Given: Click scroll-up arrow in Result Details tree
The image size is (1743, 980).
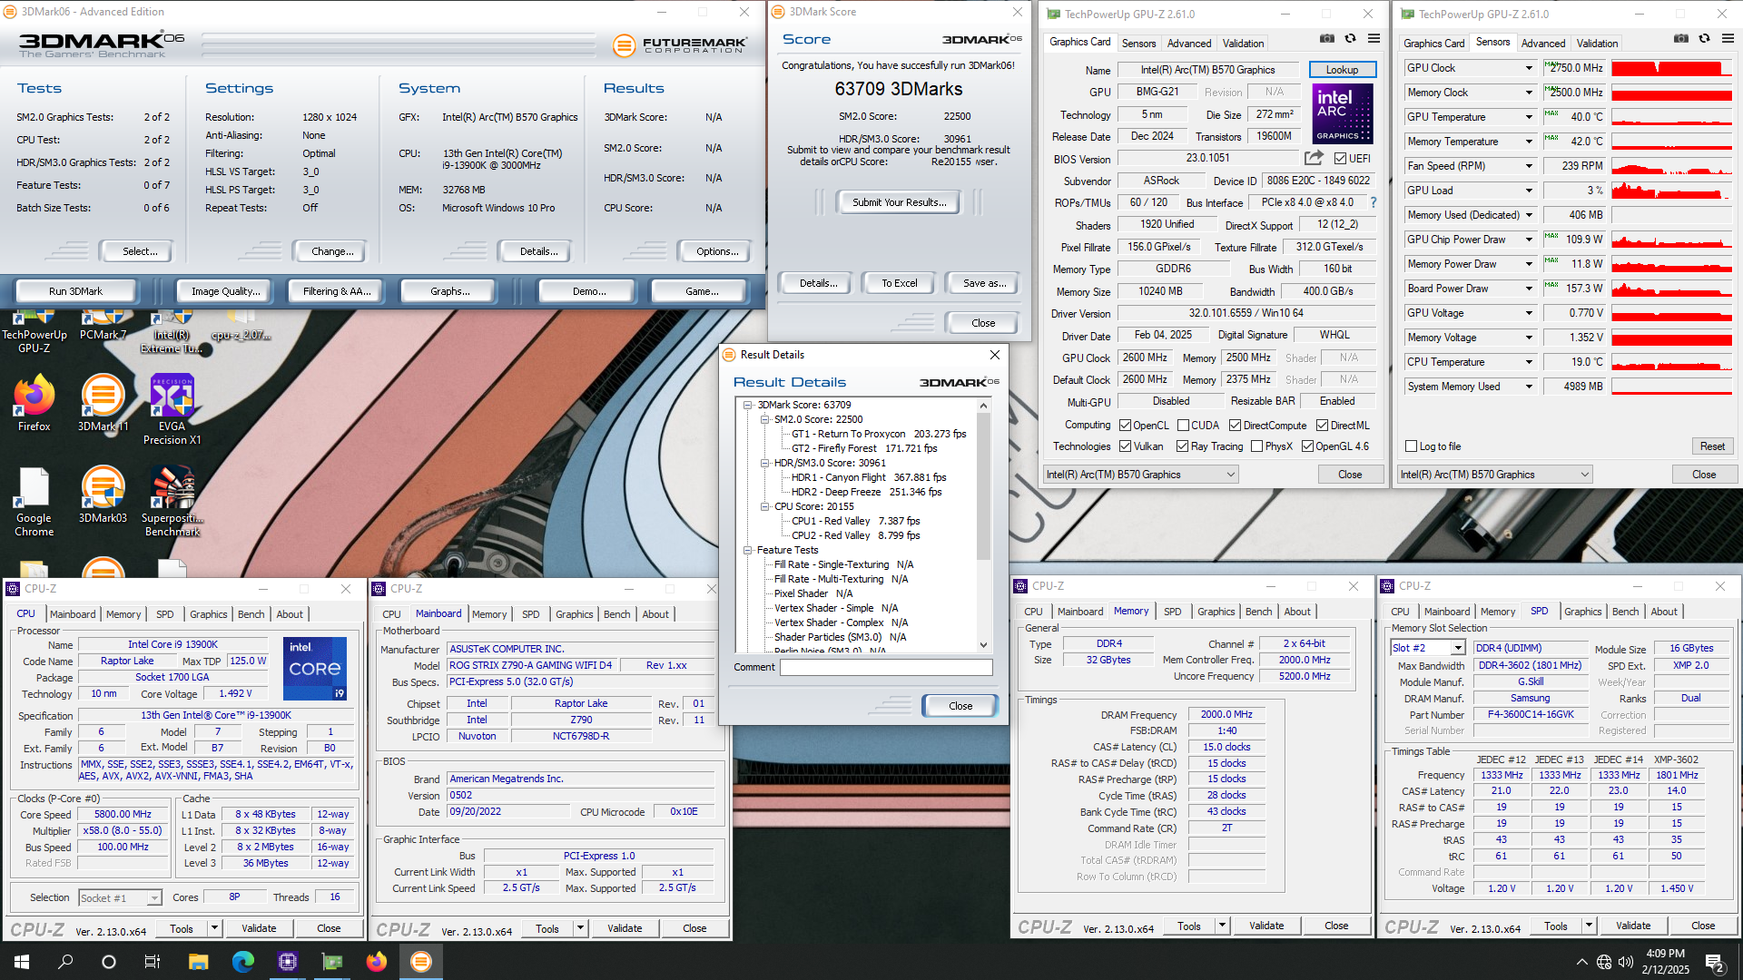Looking at the screenshot, I should pos(983,406).
